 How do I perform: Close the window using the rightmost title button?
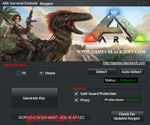coord(145,3)
